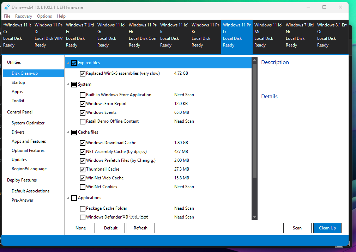Screen dimensions: 356x252
Task: Click the cleanup list scrollbar up arrow
Action: [254, 60]
